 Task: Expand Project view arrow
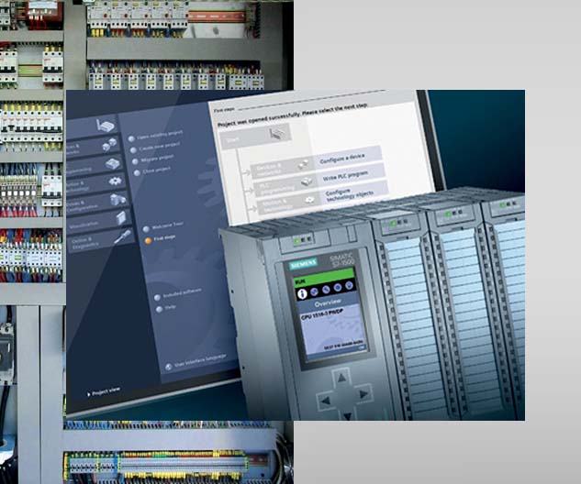[x=89, y=394]
